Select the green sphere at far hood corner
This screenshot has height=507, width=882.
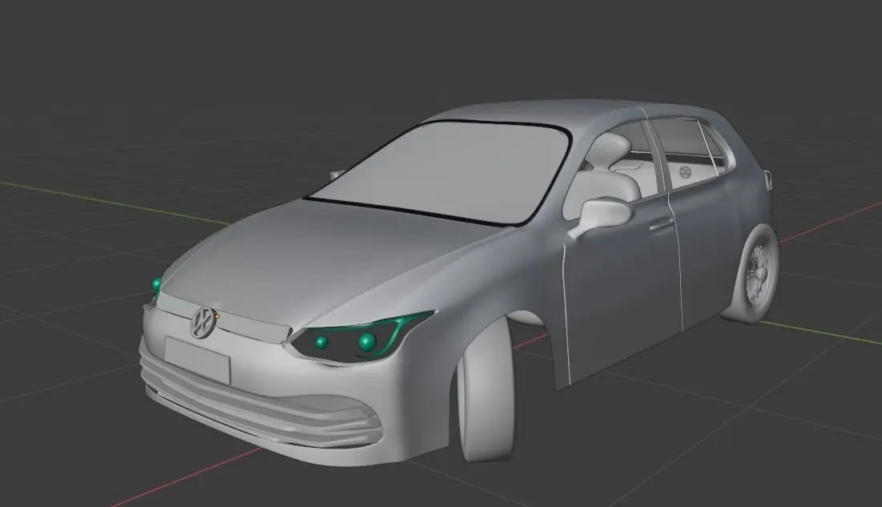(x=156, y=284)
